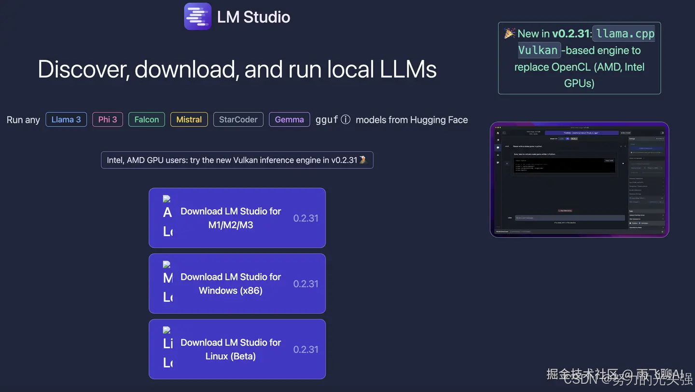Open the Vulkan inference engine notice banner
Screen dimensions: 695x392
[x=237, y=160]
